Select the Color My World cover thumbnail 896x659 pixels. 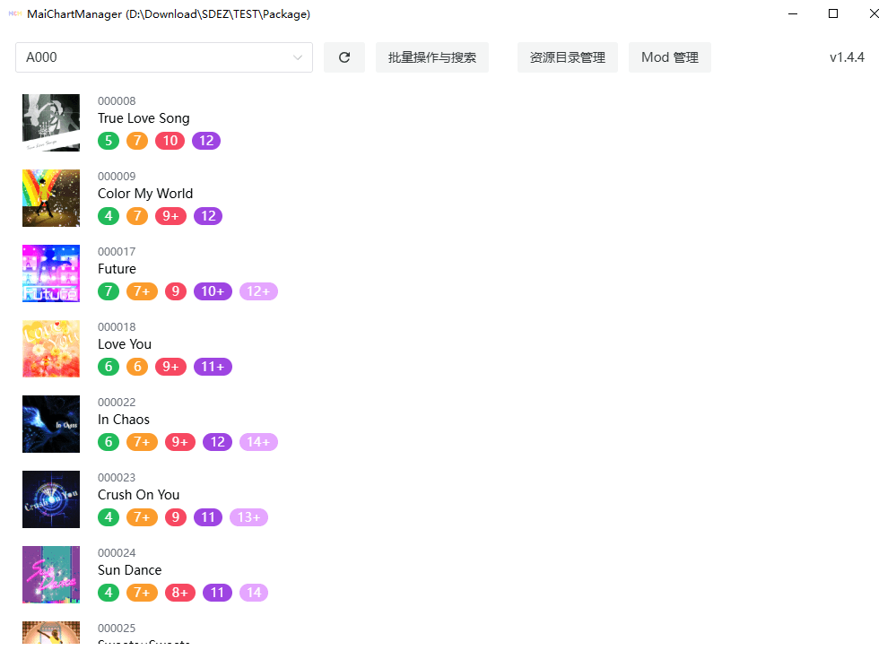pyautogui.click(x=51, y=198)
